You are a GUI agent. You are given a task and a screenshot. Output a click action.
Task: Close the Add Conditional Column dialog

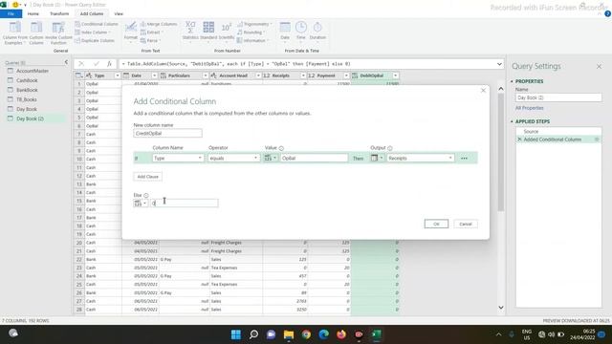coord(483,91)
